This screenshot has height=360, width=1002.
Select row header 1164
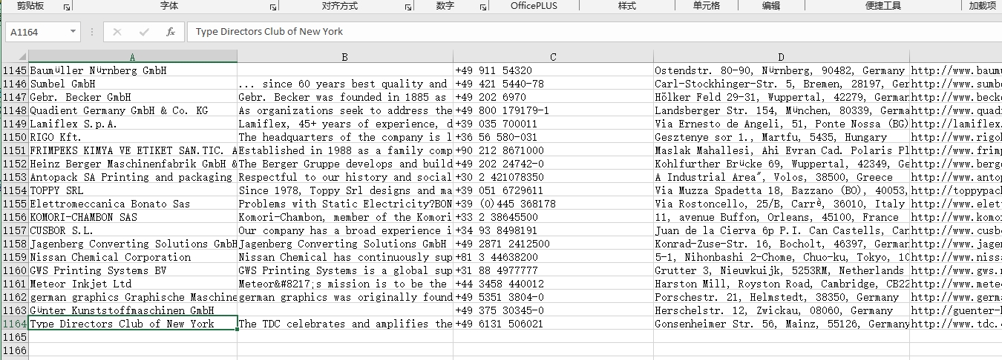[x=14, y=324]
